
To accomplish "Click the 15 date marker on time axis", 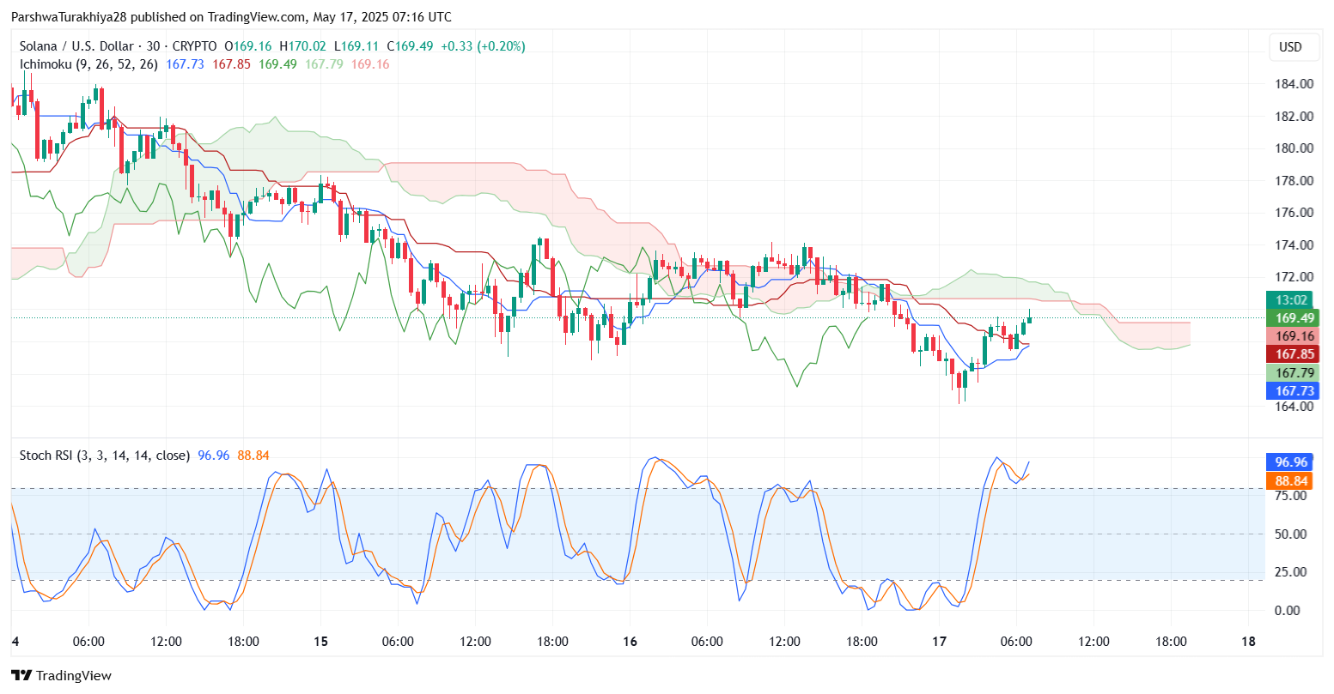I will tap(320, 642).
